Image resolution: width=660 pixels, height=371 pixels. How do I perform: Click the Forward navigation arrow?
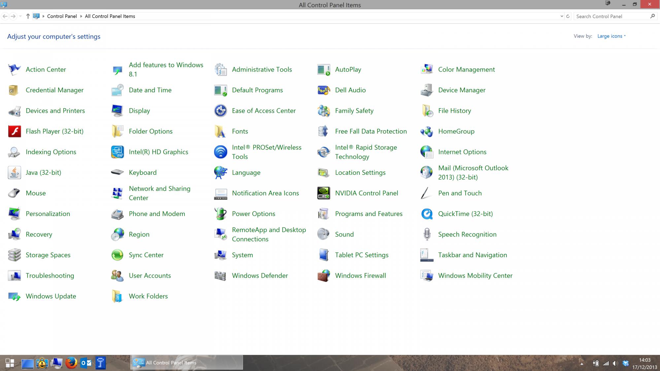coord(13,16)
